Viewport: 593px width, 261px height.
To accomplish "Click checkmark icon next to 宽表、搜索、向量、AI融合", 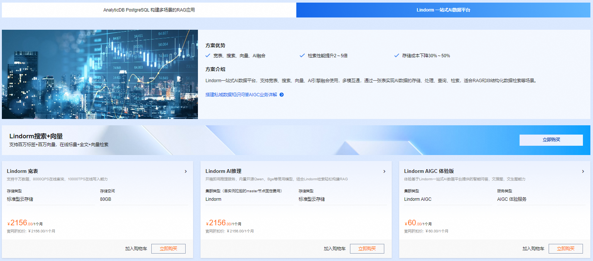I will point(208,55).
